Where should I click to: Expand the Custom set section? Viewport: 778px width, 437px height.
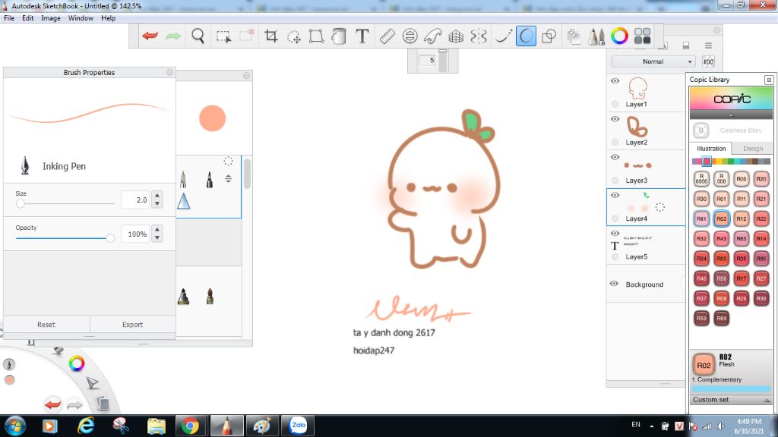[731, 400]
